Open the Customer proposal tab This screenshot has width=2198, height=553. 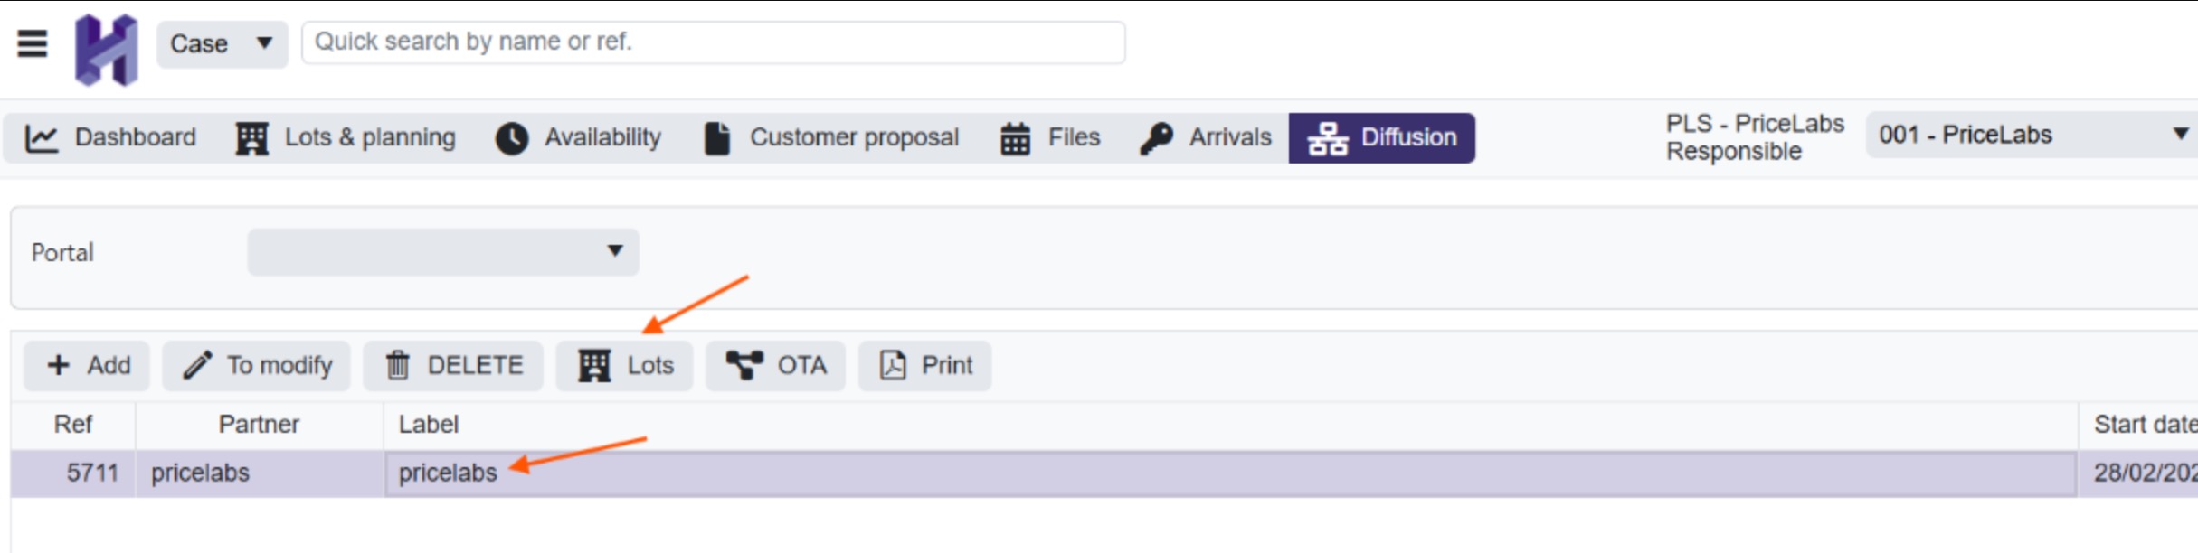click(831, 138)
